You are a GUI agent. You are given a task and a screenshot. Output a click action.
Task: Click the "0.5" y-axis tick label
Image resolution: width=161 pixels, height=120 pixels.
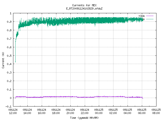click(x=9, y=55)
